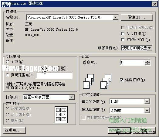Select the 页码范围(G) page range radio

(8, 75)
